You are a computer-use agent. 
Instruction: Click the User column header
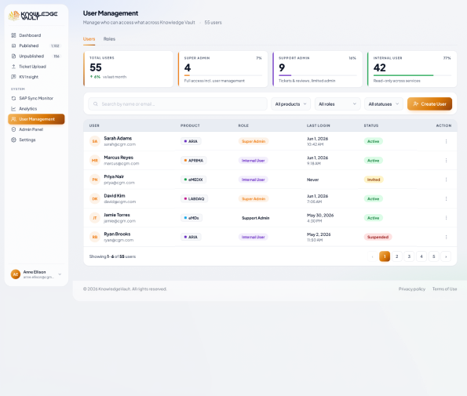(94, 125)
